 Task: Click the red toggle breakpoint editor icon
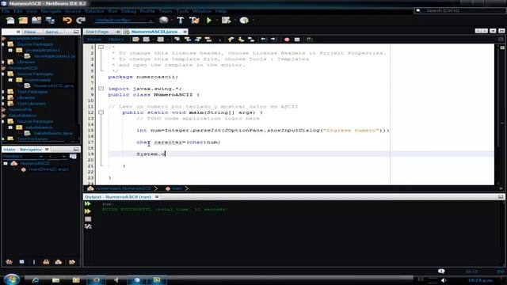[x=287, y=40]
